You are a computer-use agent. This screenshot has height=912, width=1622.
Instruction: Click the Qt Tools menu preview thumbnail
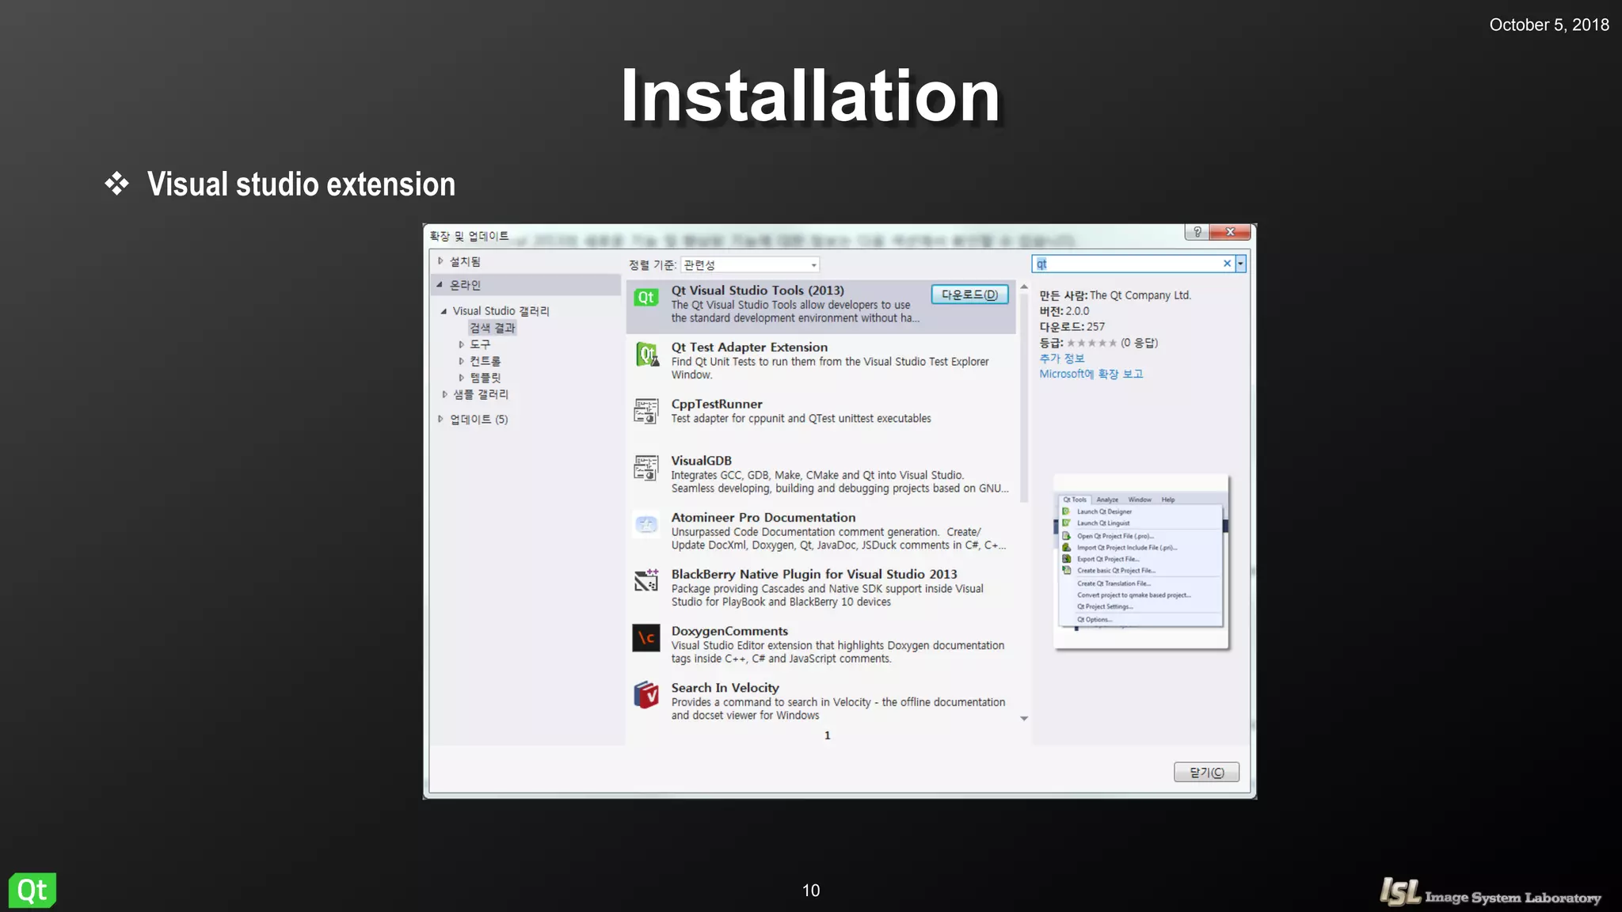[1140, 560]
